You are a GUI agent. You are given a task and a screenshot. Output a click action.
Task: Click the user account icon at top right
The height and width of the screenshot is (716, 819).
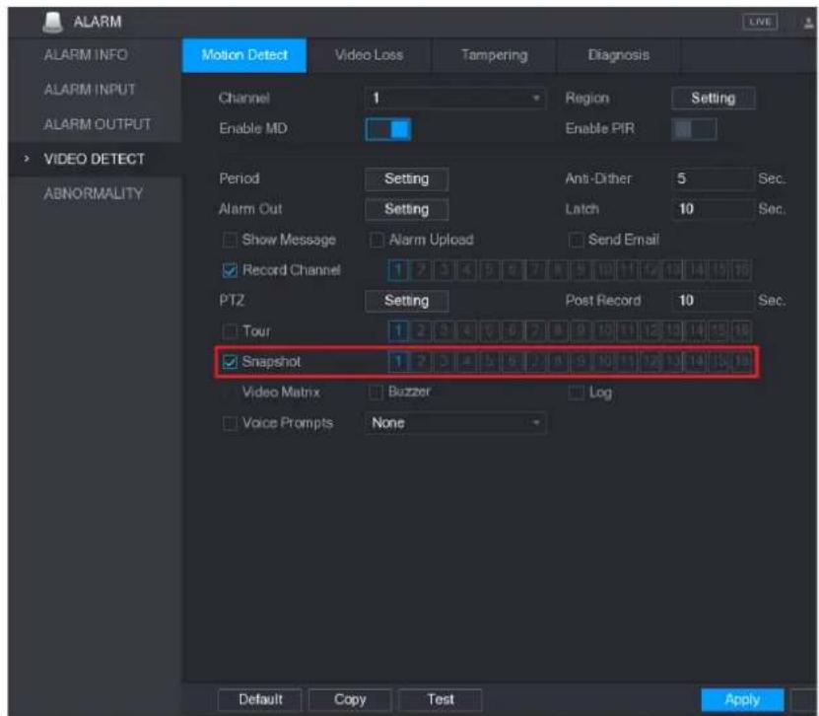tap(810, 23)
